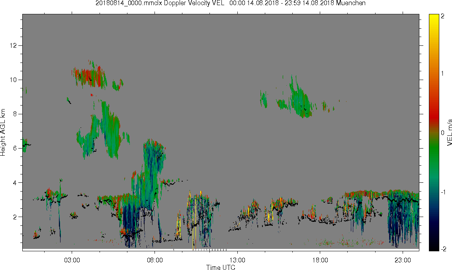Click the 12 km height tick label
Image resolution: width=452 pixels, height=270 pixels.
click(x=13, y=45)
